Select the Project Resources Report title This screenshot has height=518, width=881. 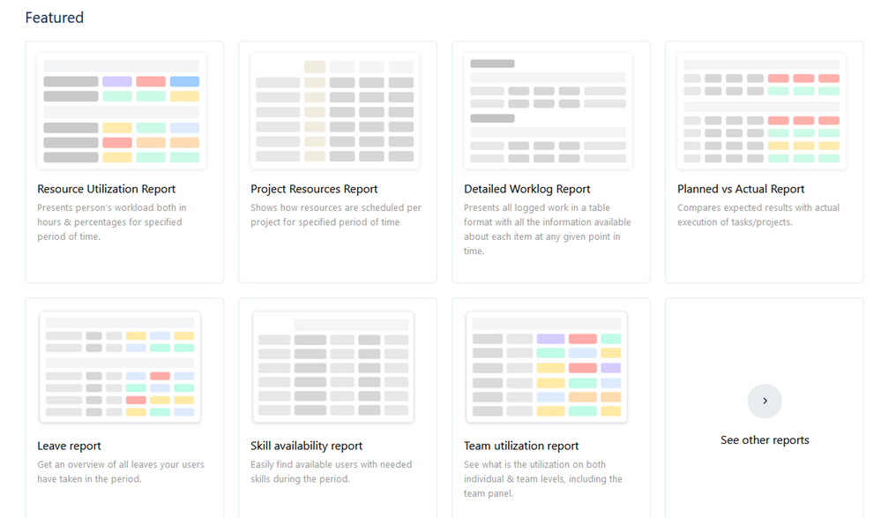[314, 189]
